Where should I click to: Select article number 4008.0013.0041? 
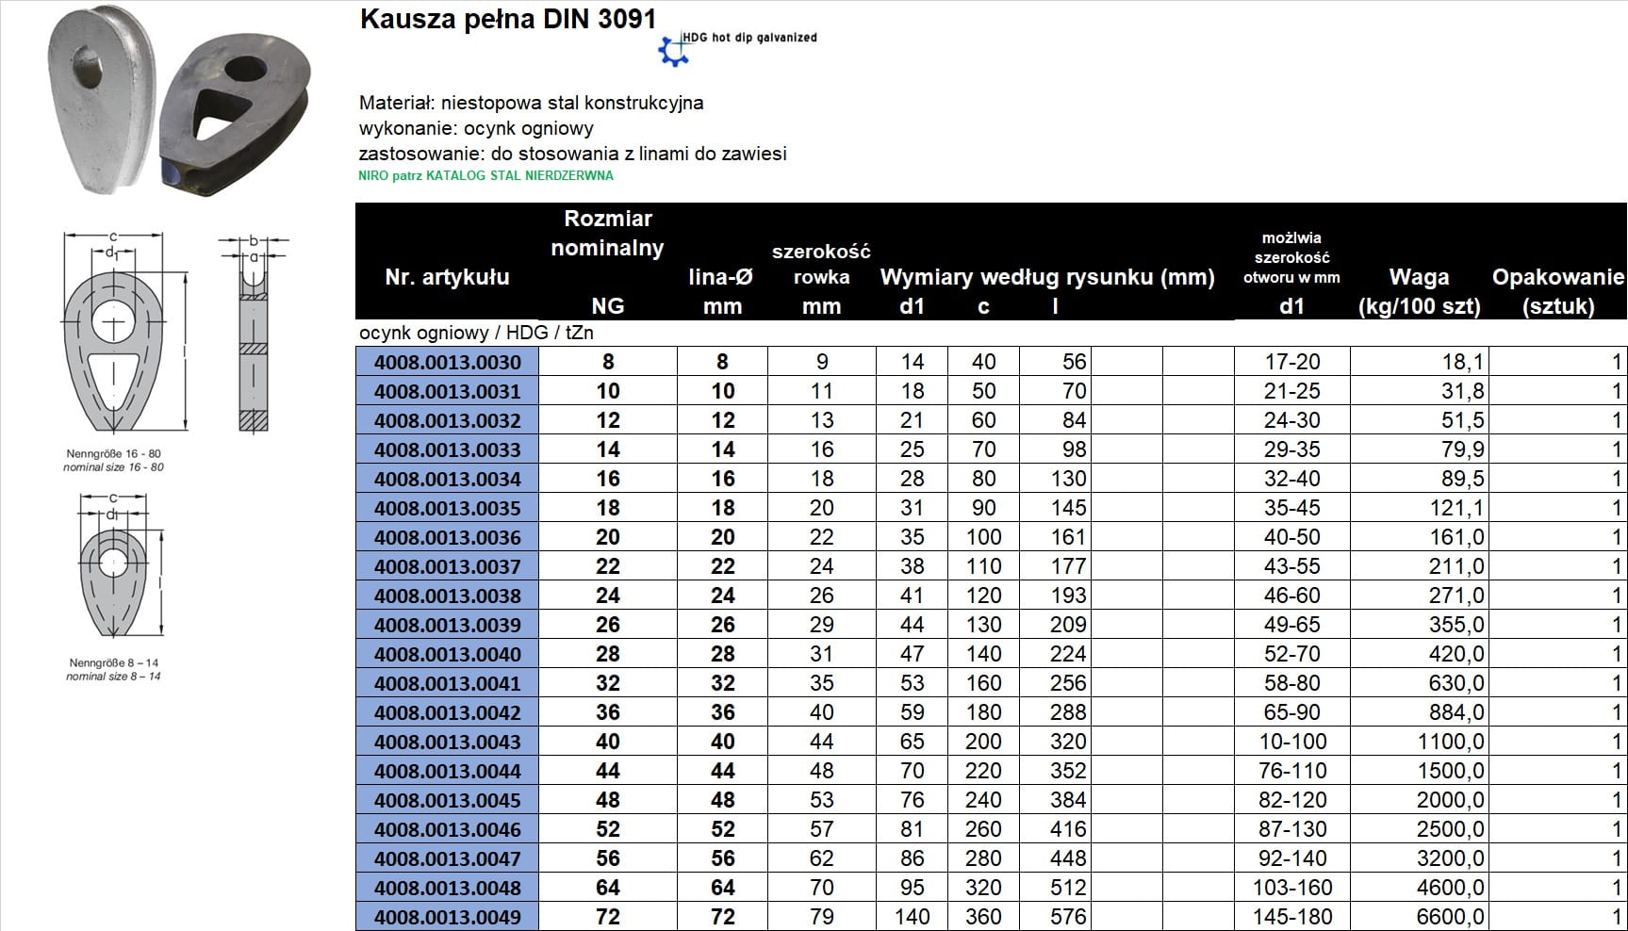(447, 683)
